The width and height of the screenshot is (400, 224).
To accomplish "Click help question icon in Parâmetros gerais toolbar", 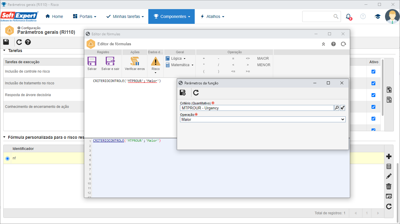I will point(28,42).
